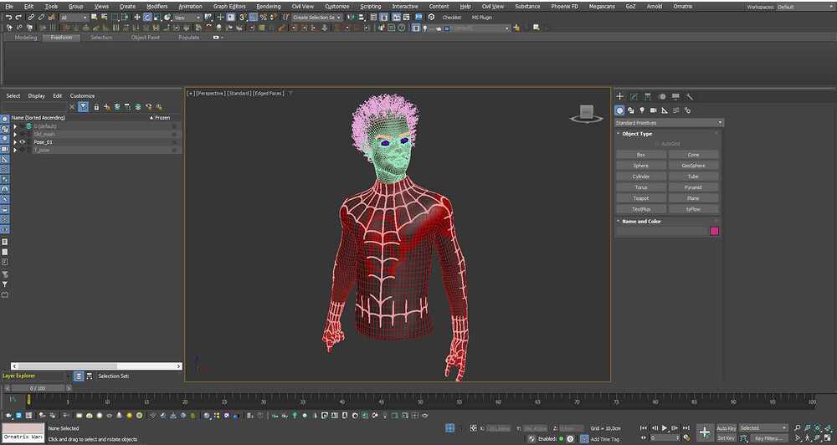The height and width of the screenshot is (445, 837).
Task: Expand the T_pose layer
Action: [15, 150]
